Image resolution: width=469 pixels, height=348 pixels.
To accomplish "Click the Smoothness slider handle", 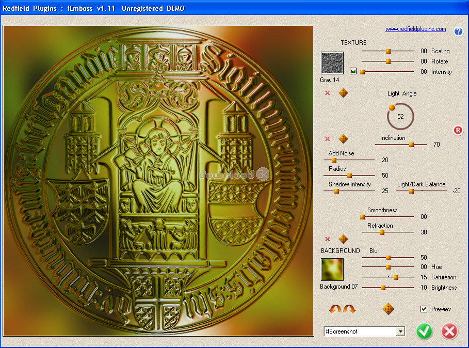I will (362, 217).
